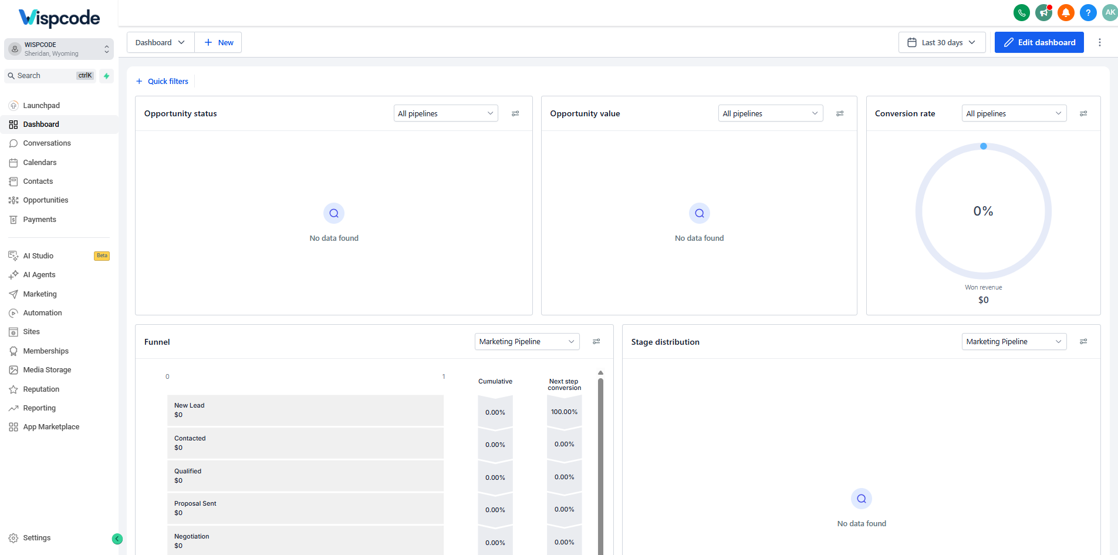Click the Funnel scrollbar up arrow

[x=600, y=373]
